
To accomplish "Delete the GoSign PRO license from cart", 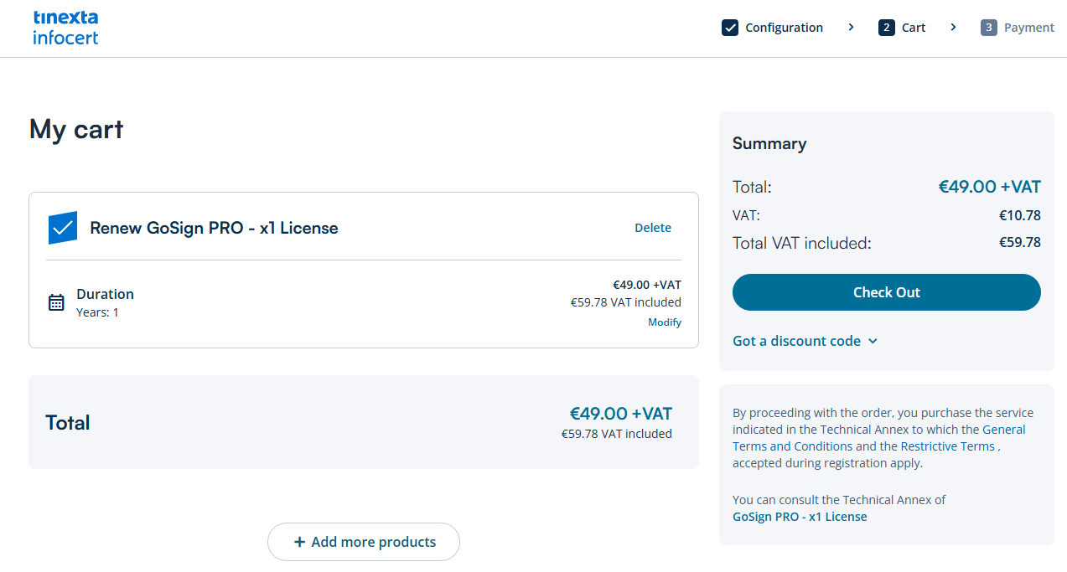I will click(653, 228).
